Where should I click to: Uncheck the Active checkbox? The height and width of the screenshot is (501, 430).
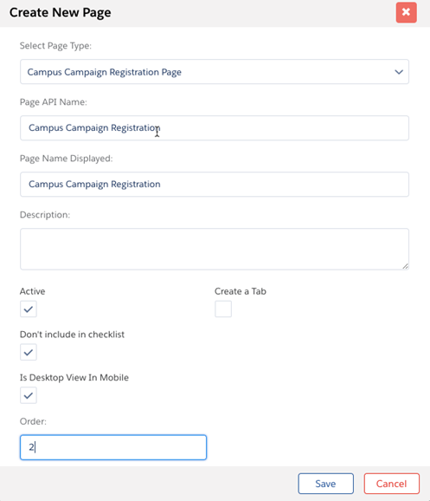29,309
